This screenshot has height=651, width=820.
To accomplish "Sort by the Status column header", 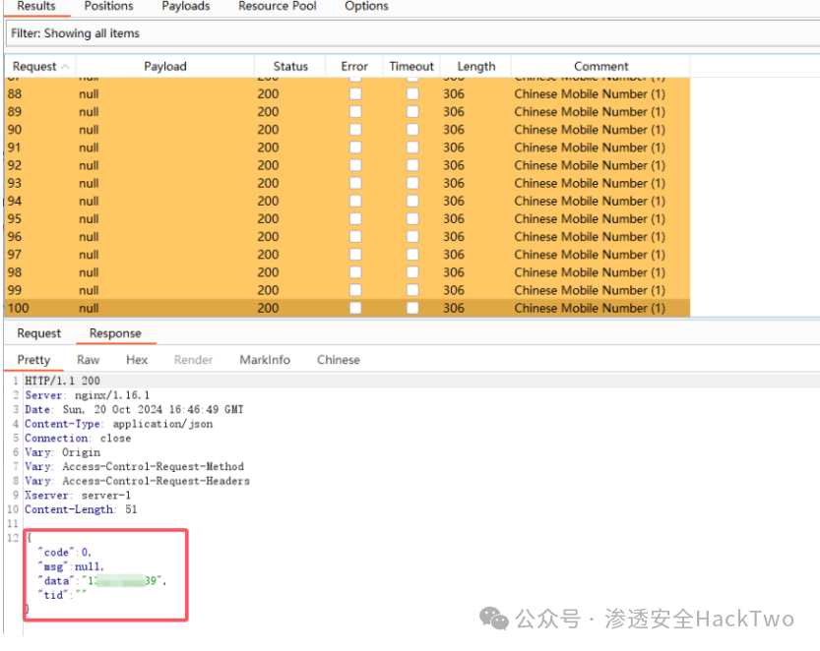I will 290,66.
